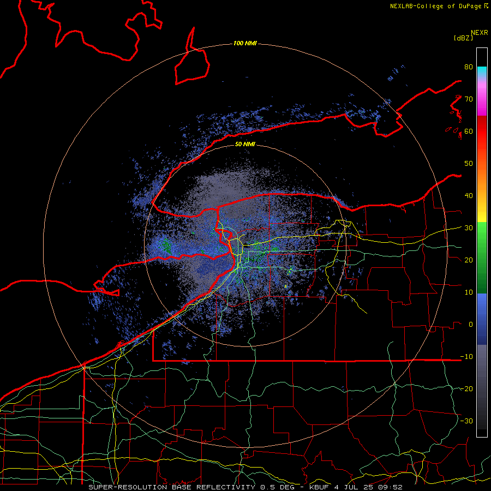Click the -30 value on the dBZ scale
This screenshot has height=491, width=491.
[466, 421]
